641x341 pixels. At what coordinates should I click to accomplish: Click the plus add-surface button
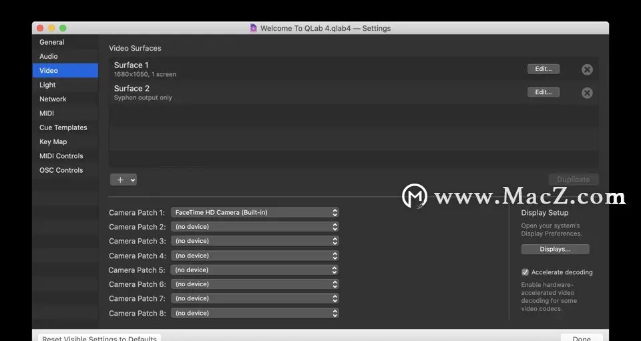pos(124,180)
